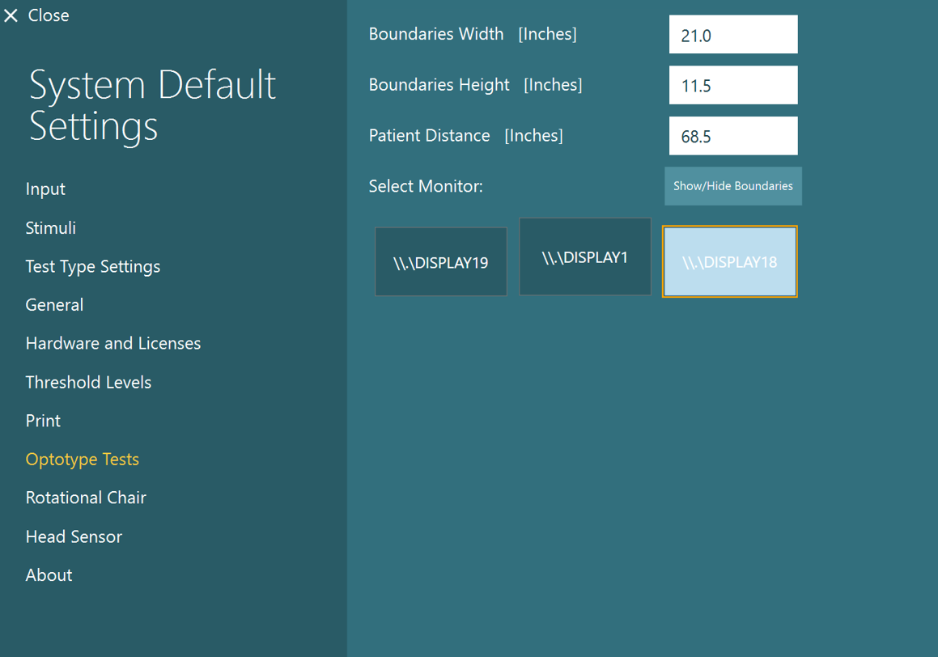Select Optotype Tests in sidebar
This screenshot has height=657, width=938.
pyautogui.click(x=83, y=459)
